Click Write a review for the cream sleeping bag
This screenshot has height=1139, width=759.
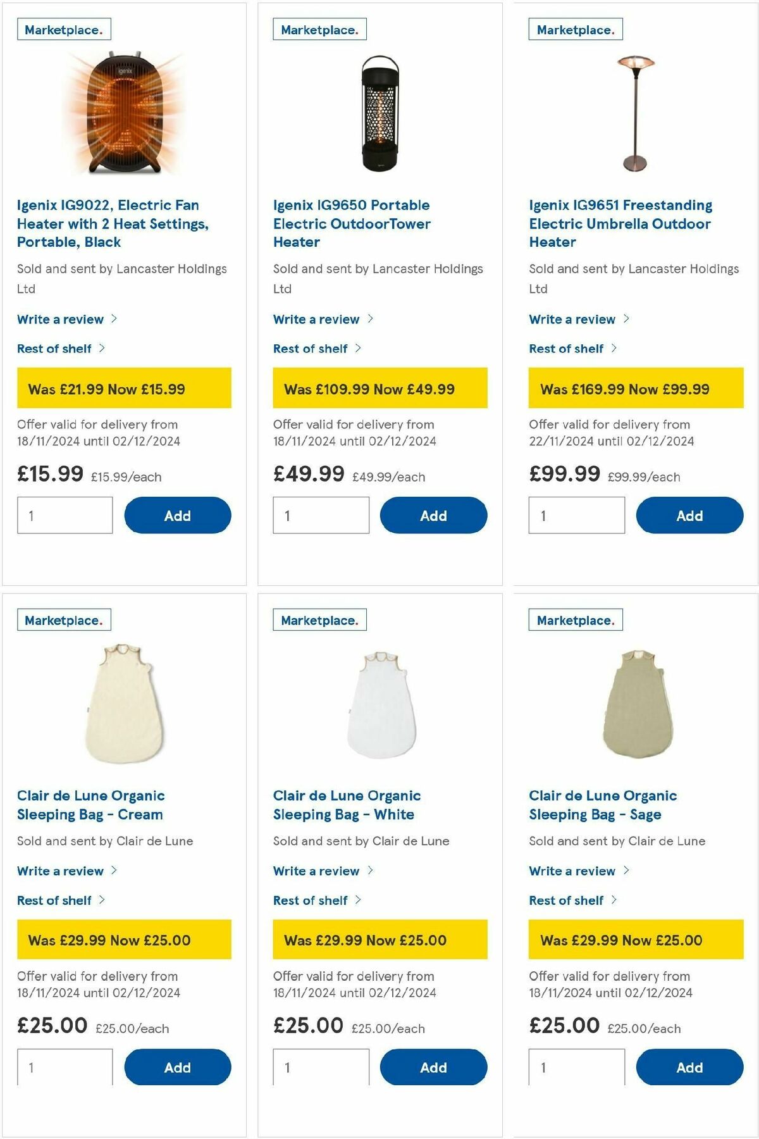[x=60, y=871]
